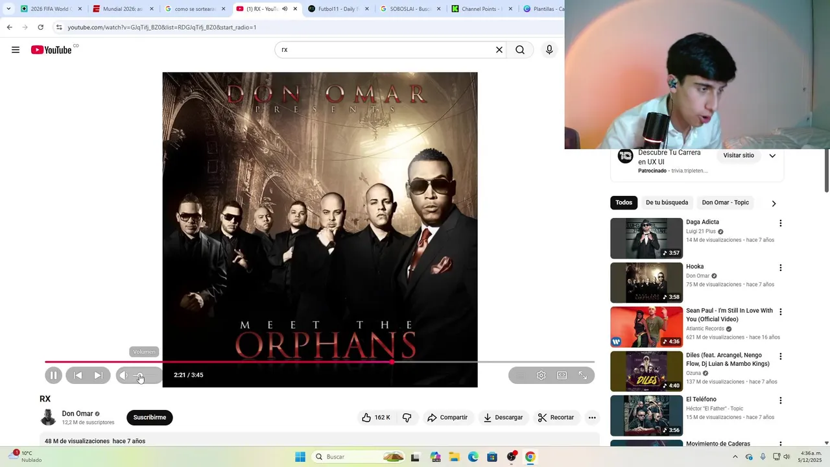Image resolution: width=830 pixels, height=467 pixels.
Task: Open Sean Paul I'm Still In Love thumbnail
Action: pyautogui.click(x=646, y=327)
